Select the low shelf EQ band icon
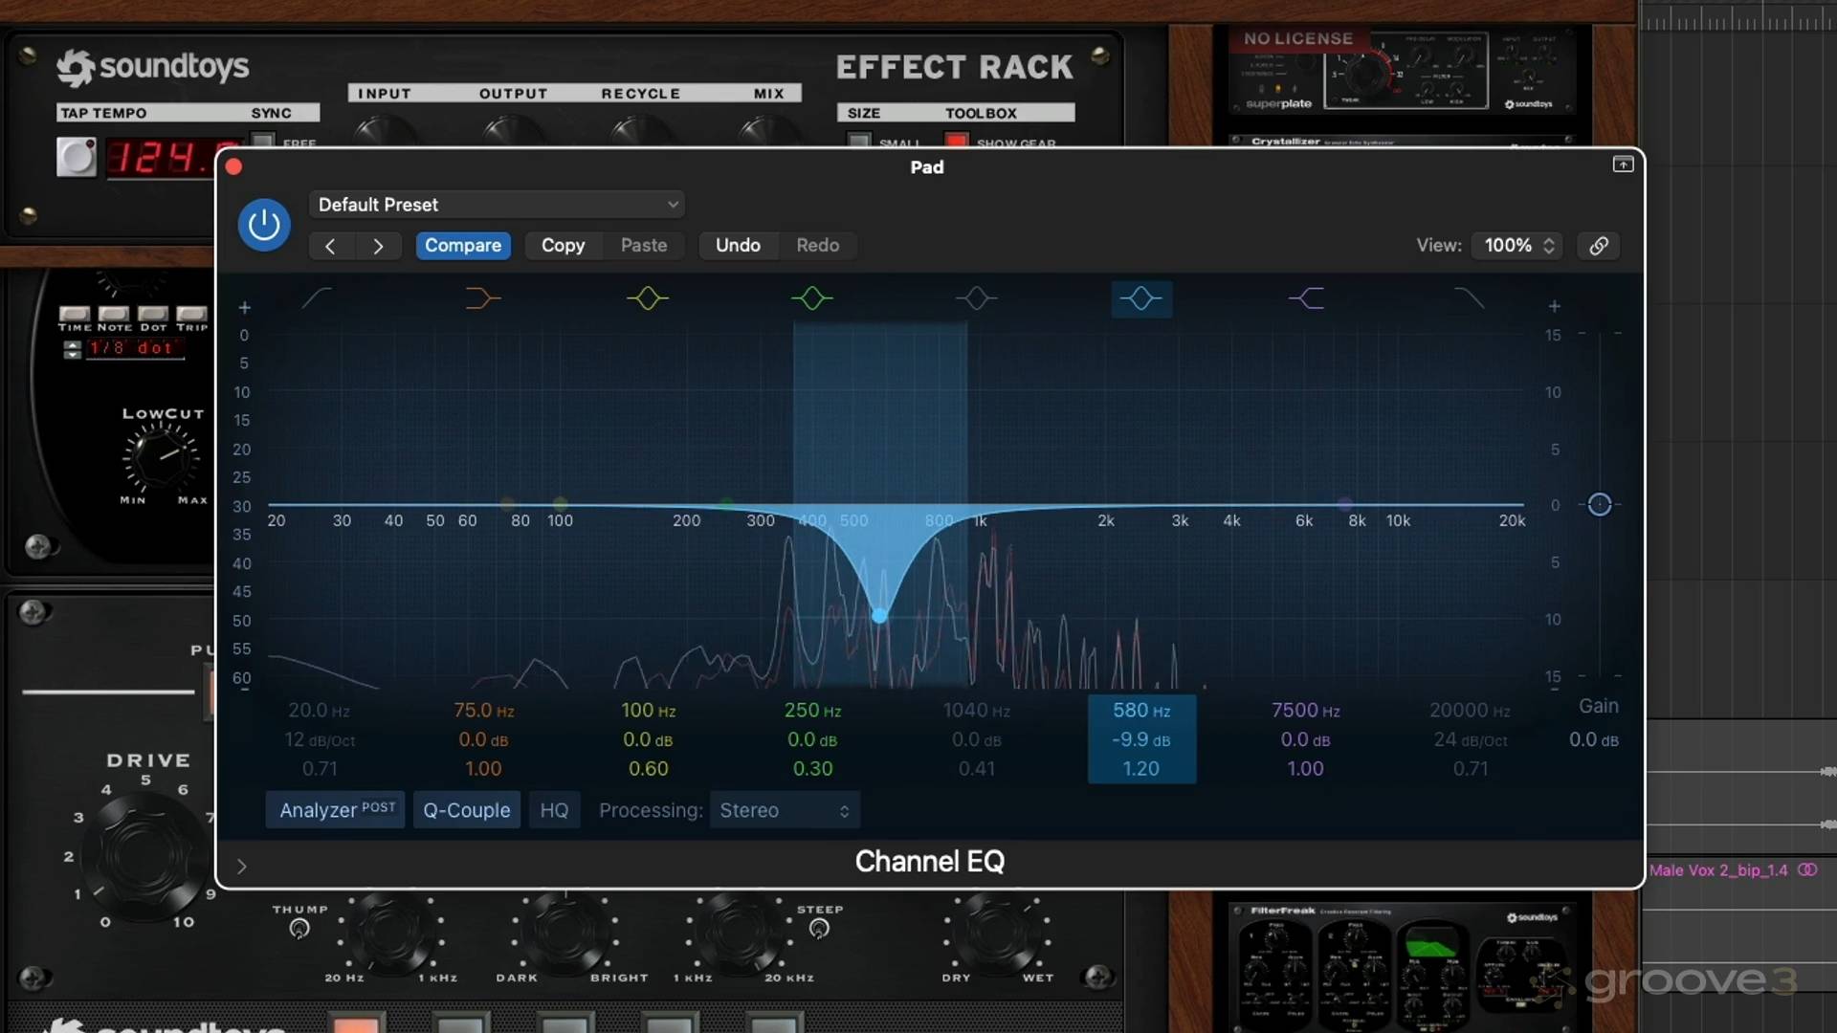The height and width of the screenshot is (1033, 1837). [x=483, y=298]
